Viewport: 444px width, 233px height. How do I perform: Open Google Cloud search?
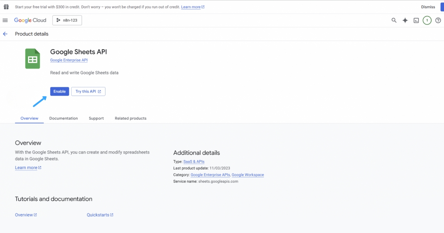pos(394,20)
